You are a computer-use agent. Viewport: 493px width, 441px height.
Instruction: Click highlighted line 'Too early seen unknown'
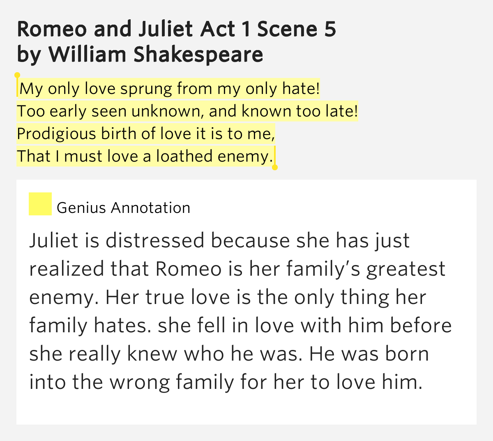coord(187,111)
